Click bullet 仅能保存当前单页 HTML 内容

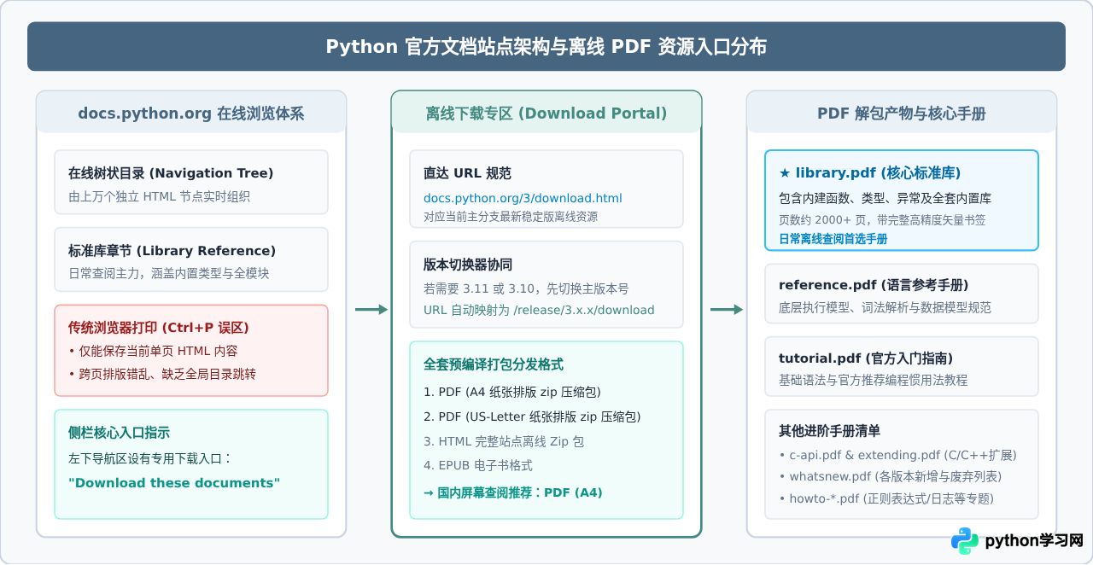point(153,352)
